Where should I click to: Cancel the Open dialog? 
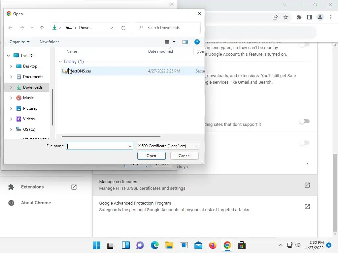click(x=184, y=156)
